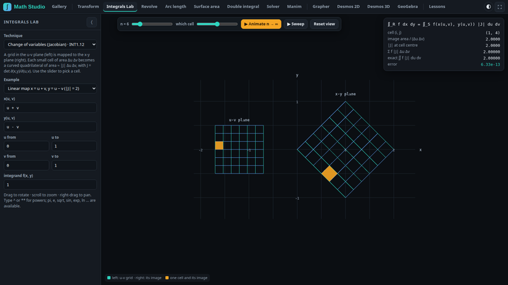The width and height of the screenshot is (508, 285).
Task: Start the Sweep playback
Action: click(295, 24)
